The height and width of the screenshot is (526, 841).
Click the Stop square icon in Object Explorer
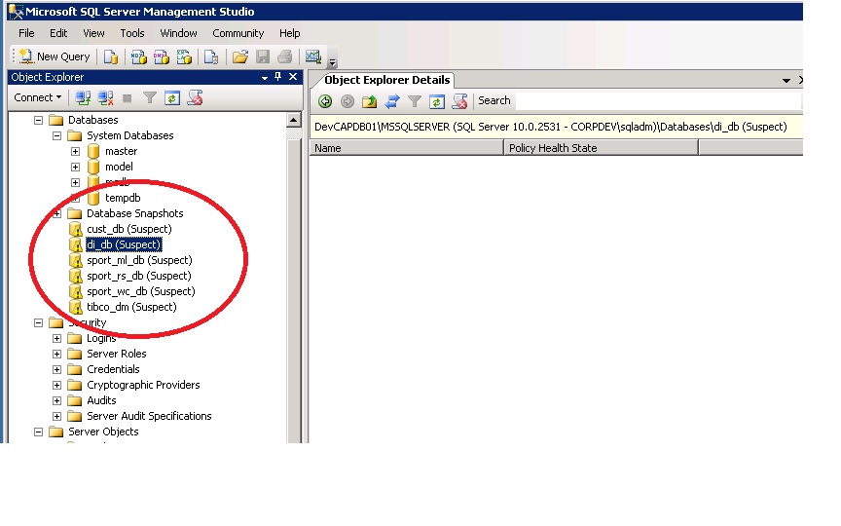click(x=128, y=98)
